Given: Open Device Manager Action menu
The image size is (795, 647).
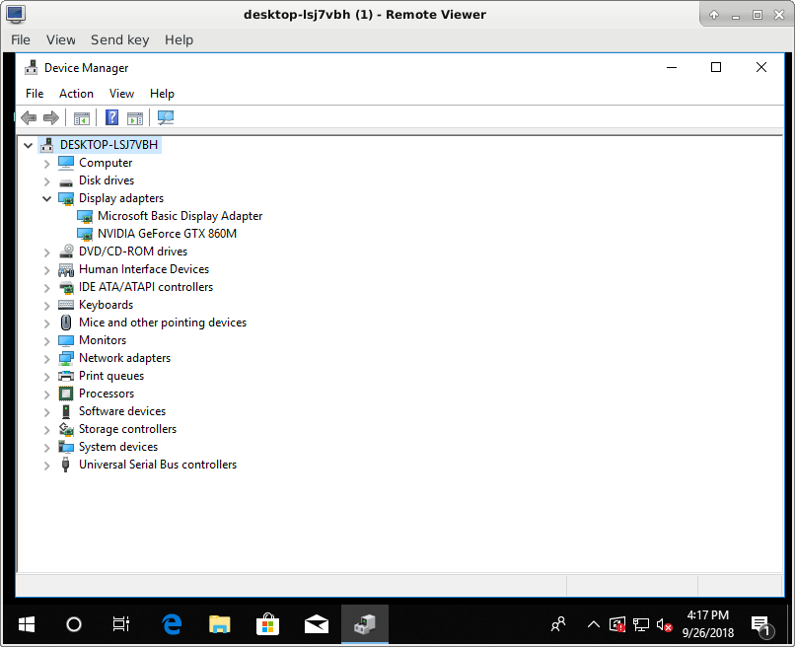Looking at the screenshot, I should [76, 94].
